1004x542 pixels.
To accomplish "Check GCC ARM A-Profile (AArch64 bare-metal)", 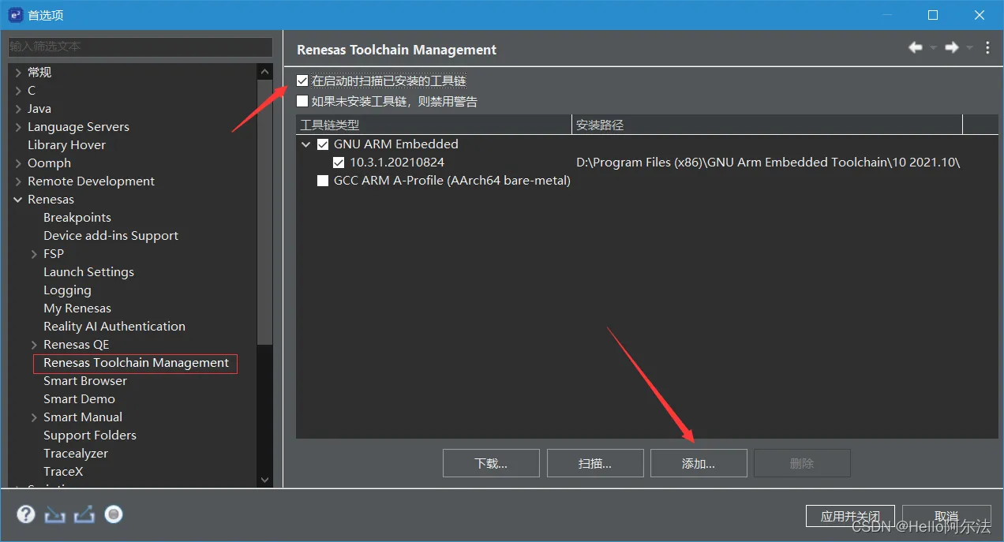I will (323, 181).
